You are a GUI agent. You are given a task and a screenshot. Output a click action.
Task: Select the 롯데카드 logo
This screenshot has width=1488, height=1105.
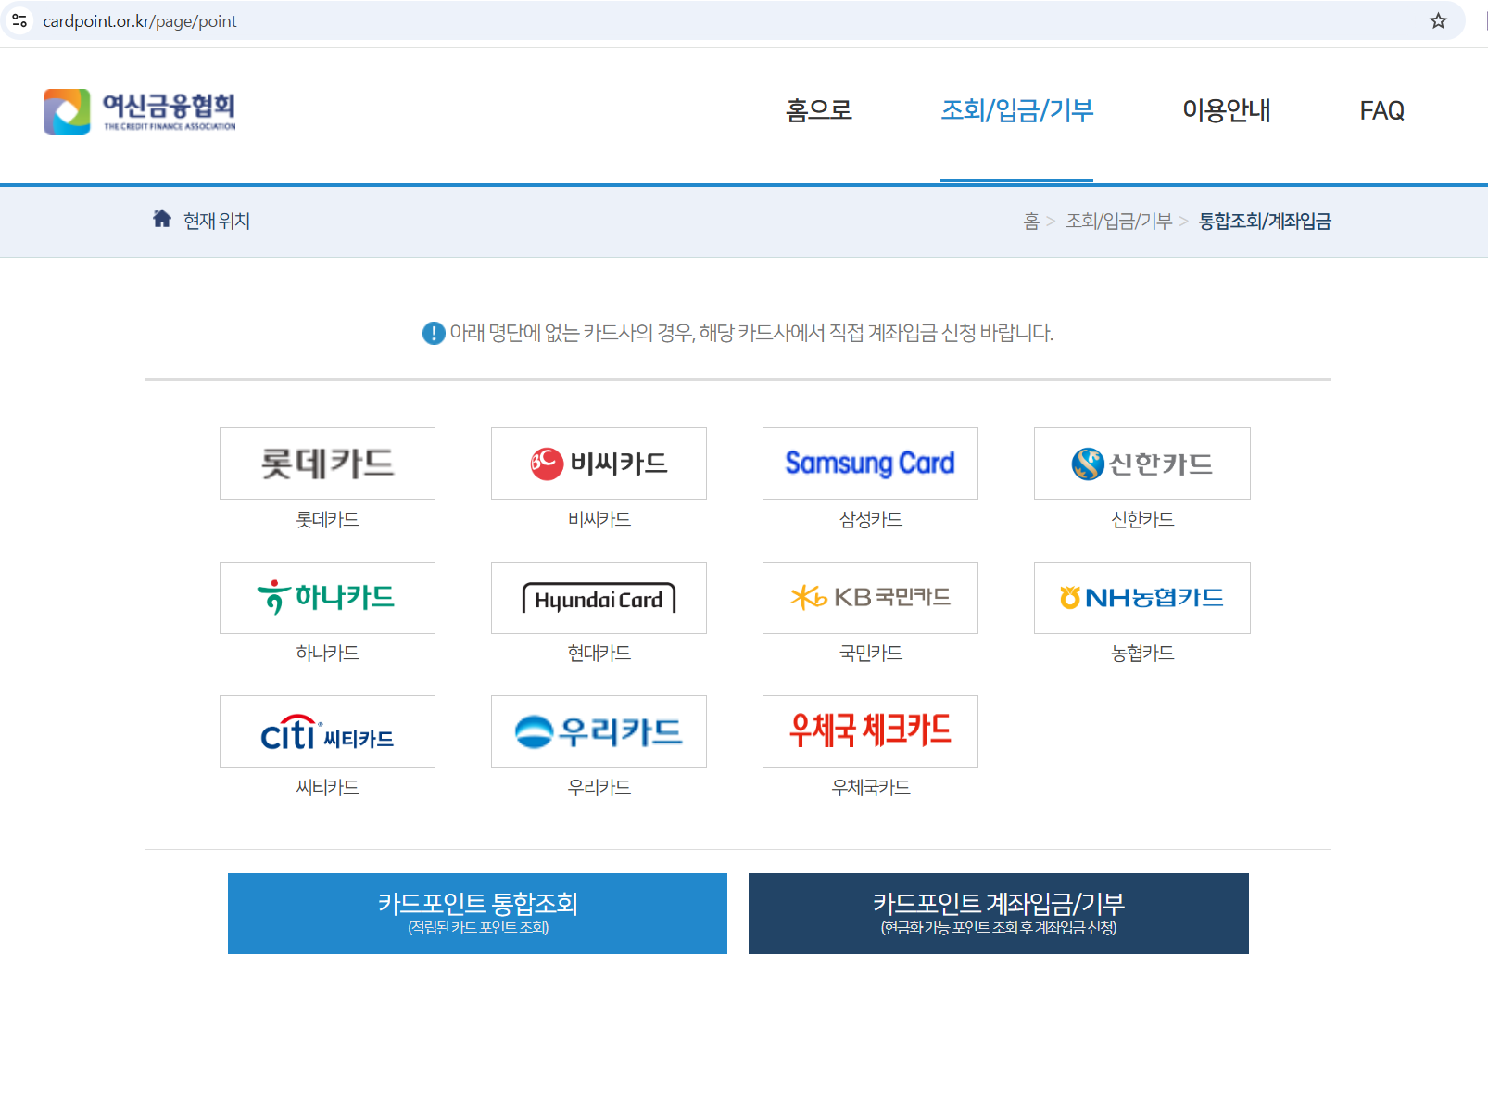327,464
